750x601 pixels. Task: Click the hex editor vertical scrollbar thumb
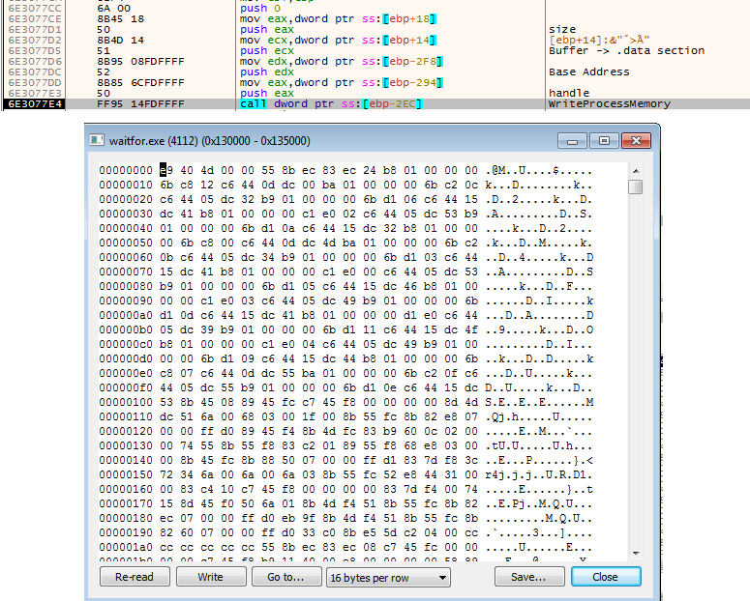click(635, 186)
